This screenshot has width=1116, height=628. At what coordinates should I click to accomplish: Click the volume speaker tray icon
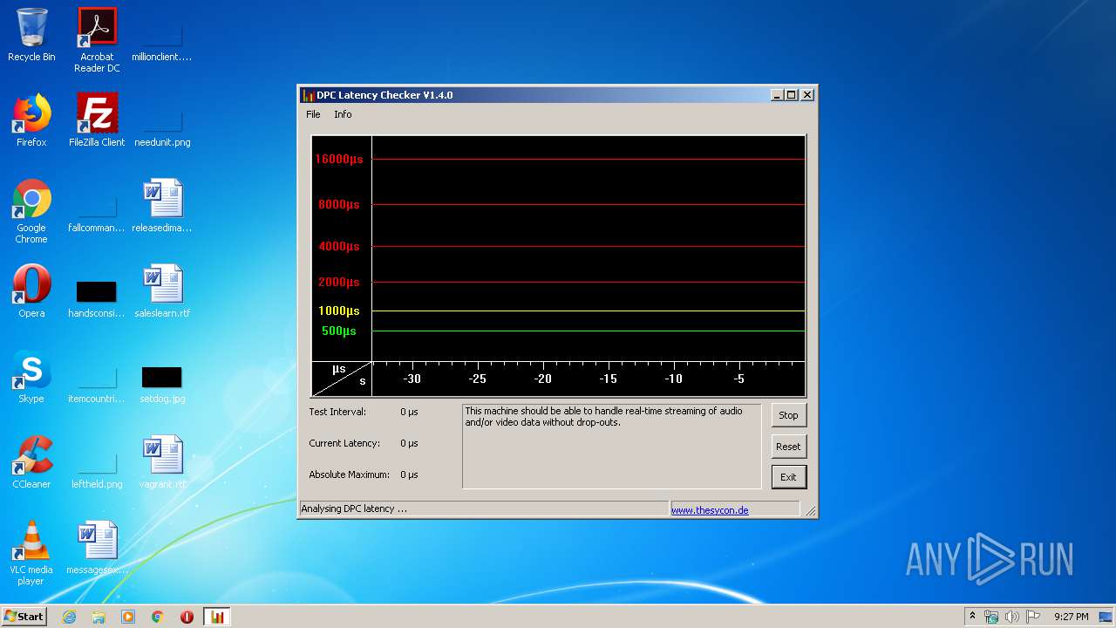[1011, 617]
